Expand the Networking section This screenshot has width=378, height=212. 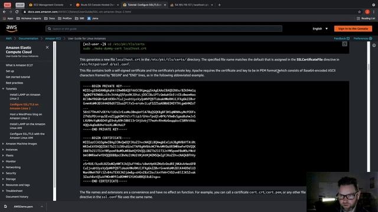click(x=3, y=167)
